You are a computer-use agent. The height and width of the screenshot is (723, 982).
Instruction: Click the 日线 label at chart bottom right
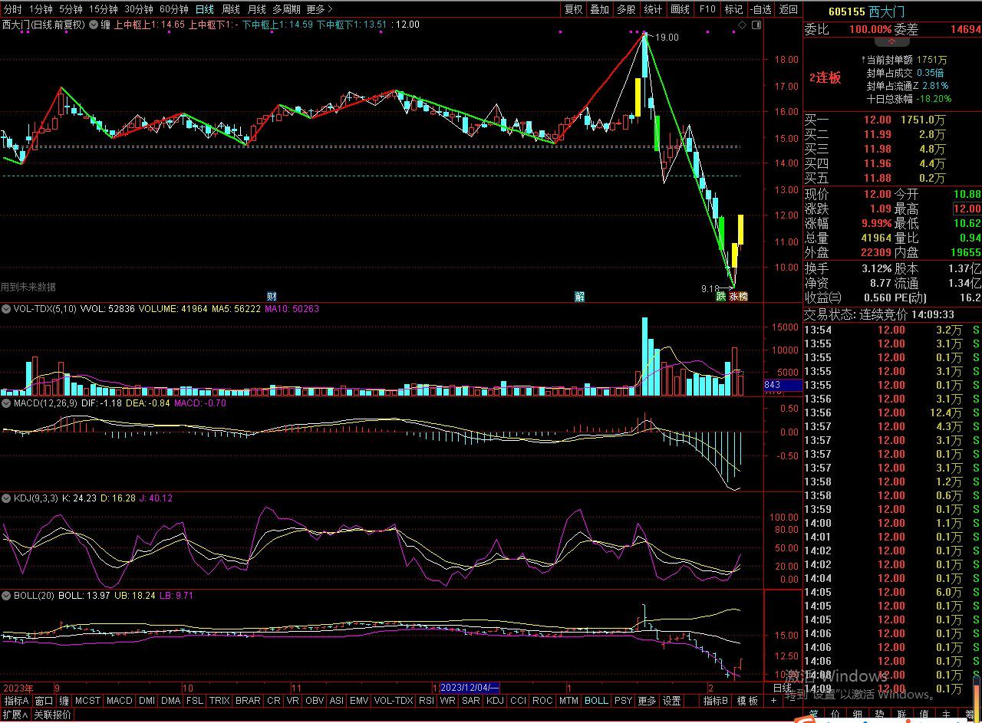[x=783, y=688]
